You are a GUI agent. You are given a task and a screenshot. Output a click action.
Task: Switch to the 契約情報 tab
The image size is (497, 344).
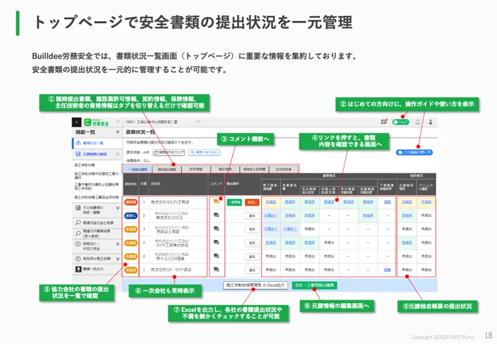(x=225, y=169)
